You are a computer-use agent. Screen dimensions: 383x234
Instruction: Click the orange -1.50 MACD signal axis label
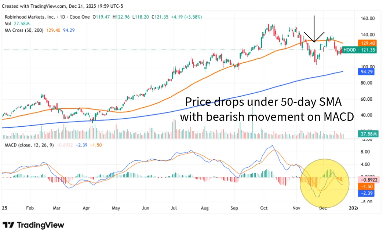click(x=366, y=186)
